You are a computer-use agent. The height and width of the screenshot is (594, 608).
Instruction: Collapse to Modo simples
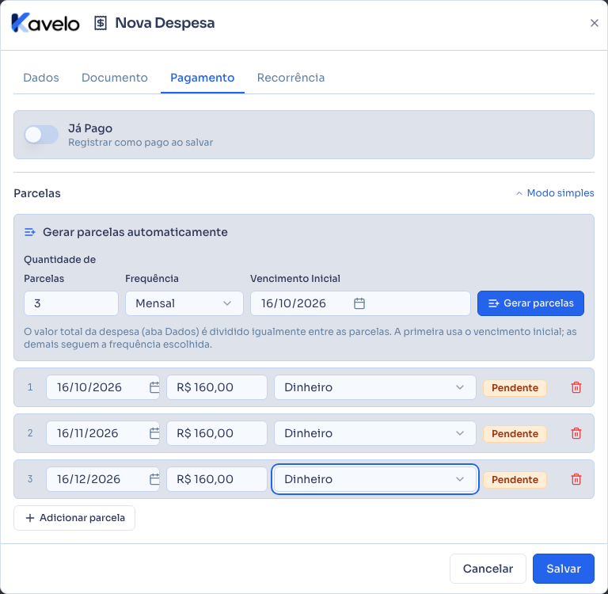(x=555, y=192)
